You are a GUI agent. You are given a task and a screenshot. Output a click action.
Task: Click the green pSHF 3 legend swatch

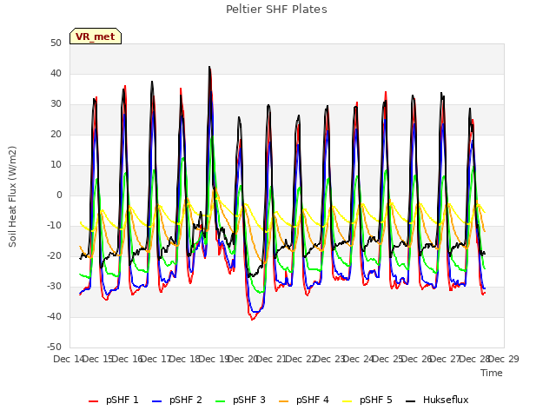(220, 401)
